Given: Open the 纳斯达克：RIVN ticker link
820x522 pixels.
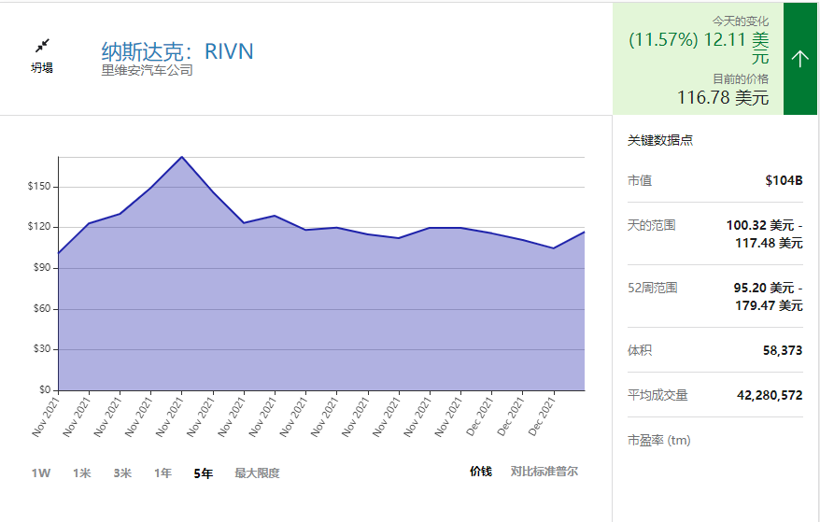Looking at the screenshot, I should tap(177, 50).
